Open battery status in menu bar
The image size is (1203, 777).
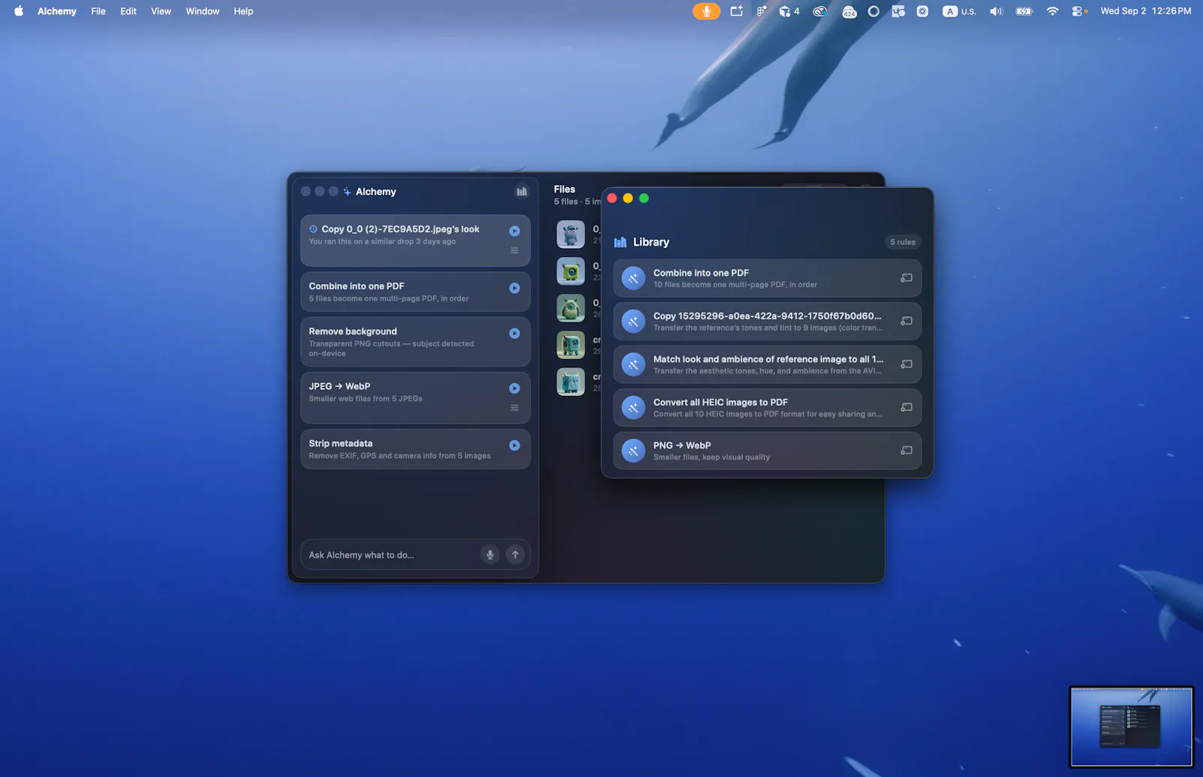[x=1024, y=11]
